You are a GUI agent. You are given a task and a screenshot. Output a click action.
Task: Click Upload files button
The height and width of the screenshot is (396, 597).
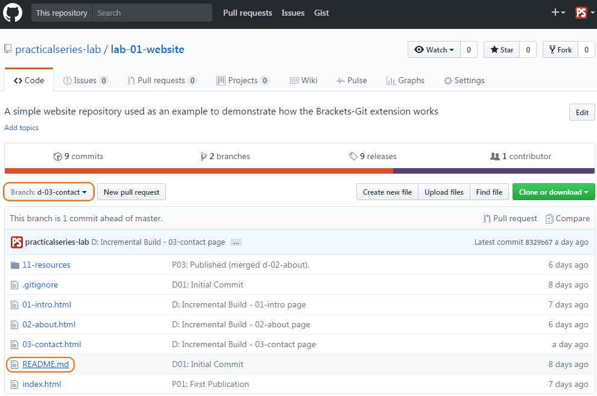pos(444,192)
